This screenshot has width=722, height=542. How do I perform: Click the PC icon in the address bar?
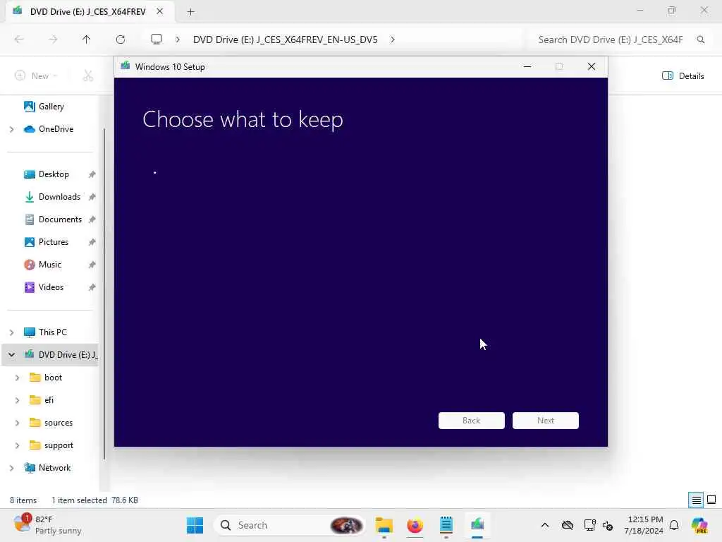coord(157,40)
